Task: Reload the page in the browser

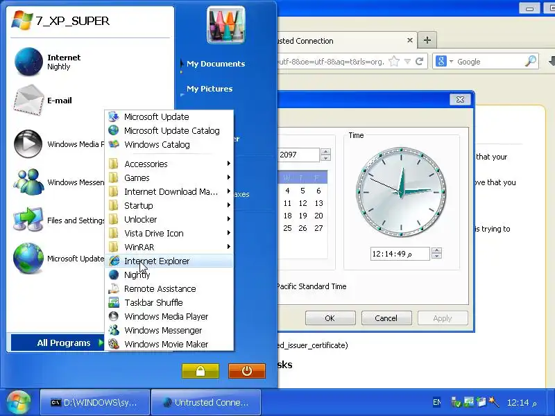Action: pos(420,61)
